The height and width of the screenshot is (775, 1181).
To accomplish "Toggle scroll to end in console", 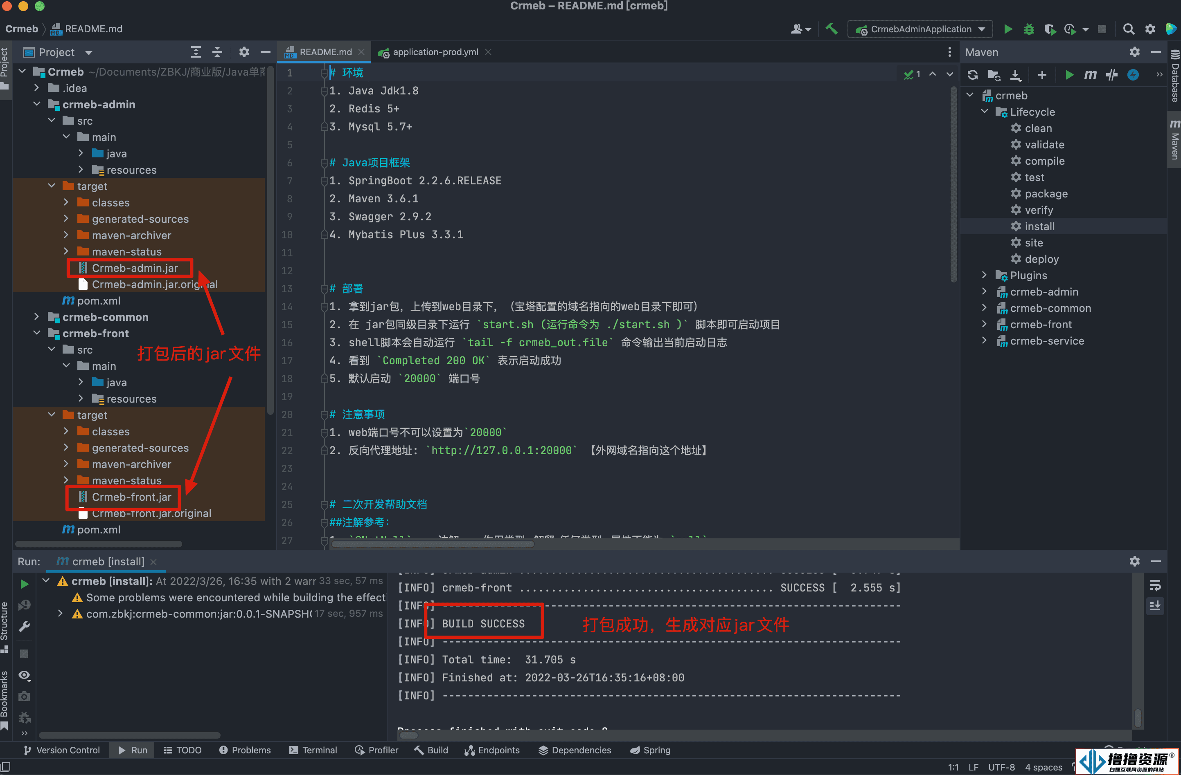I will pos(1155,606).
